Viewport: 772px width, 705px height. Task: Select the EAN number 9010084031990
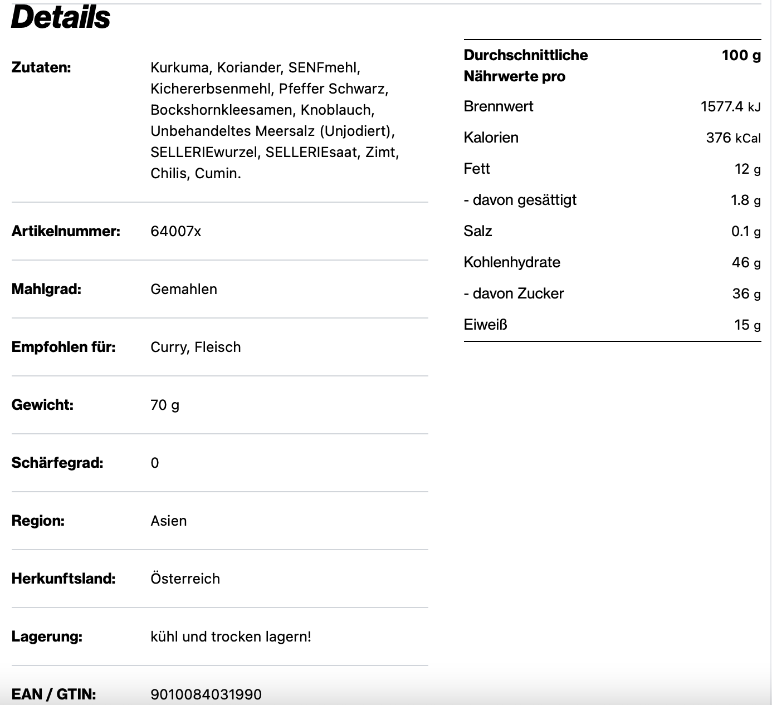pos(206,694)
